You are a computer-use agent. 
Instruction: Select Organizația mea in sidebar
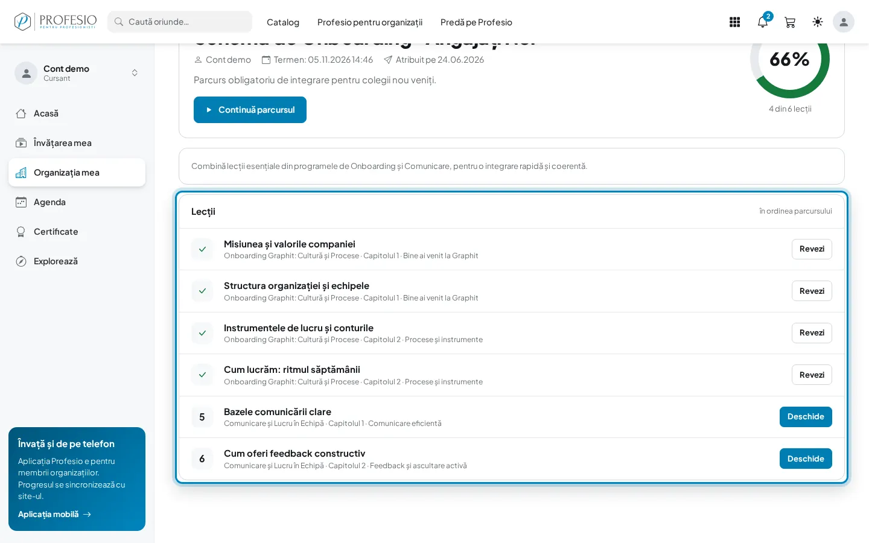(77, 173)
